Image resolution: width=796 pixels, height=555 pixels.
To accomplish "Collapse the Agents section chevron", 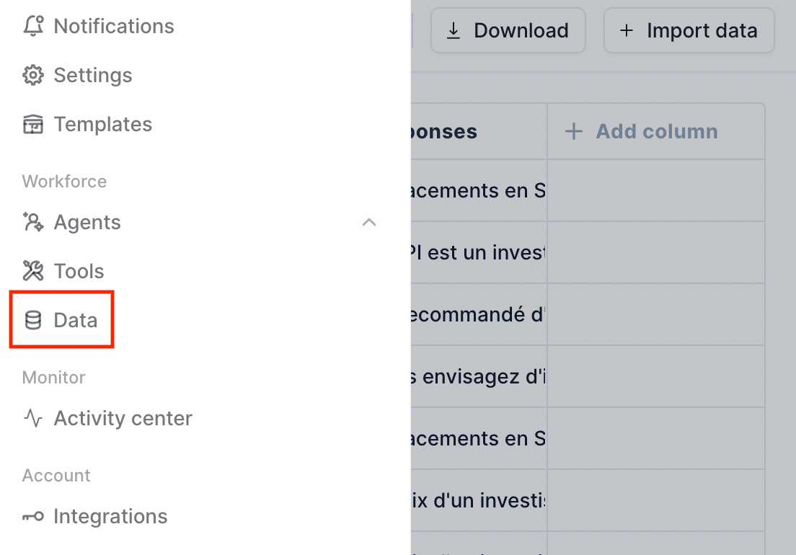I will click(369, 222).
